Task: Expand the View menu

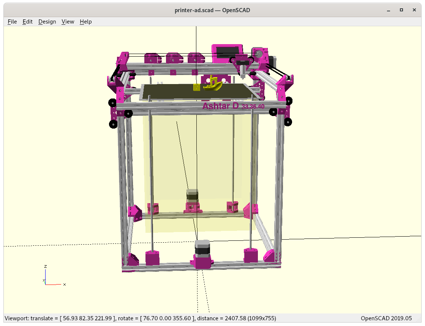Action: (68, 22)
